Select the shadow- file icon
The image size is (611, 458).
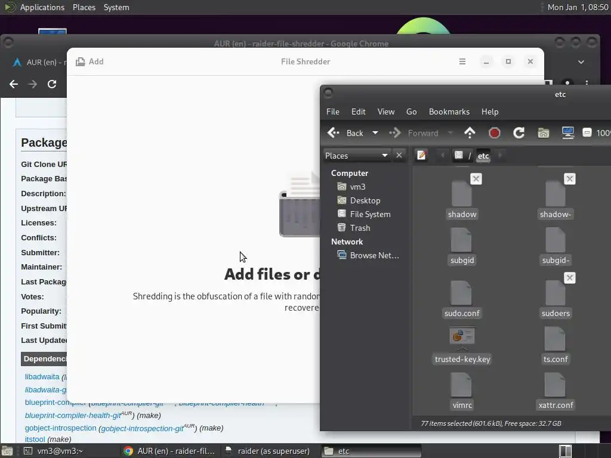point(556,194)
